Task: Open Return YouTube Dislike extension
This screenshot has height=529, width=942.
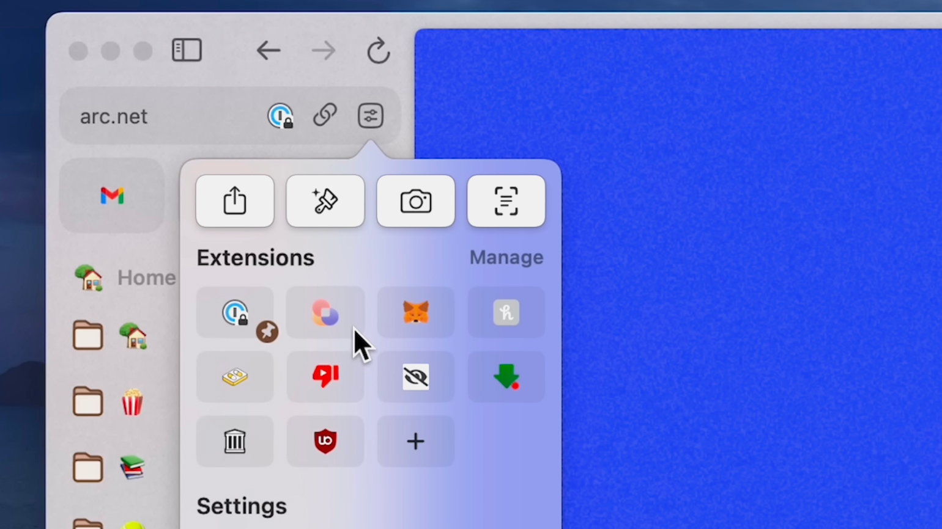Action: click(x=325, y=377)
